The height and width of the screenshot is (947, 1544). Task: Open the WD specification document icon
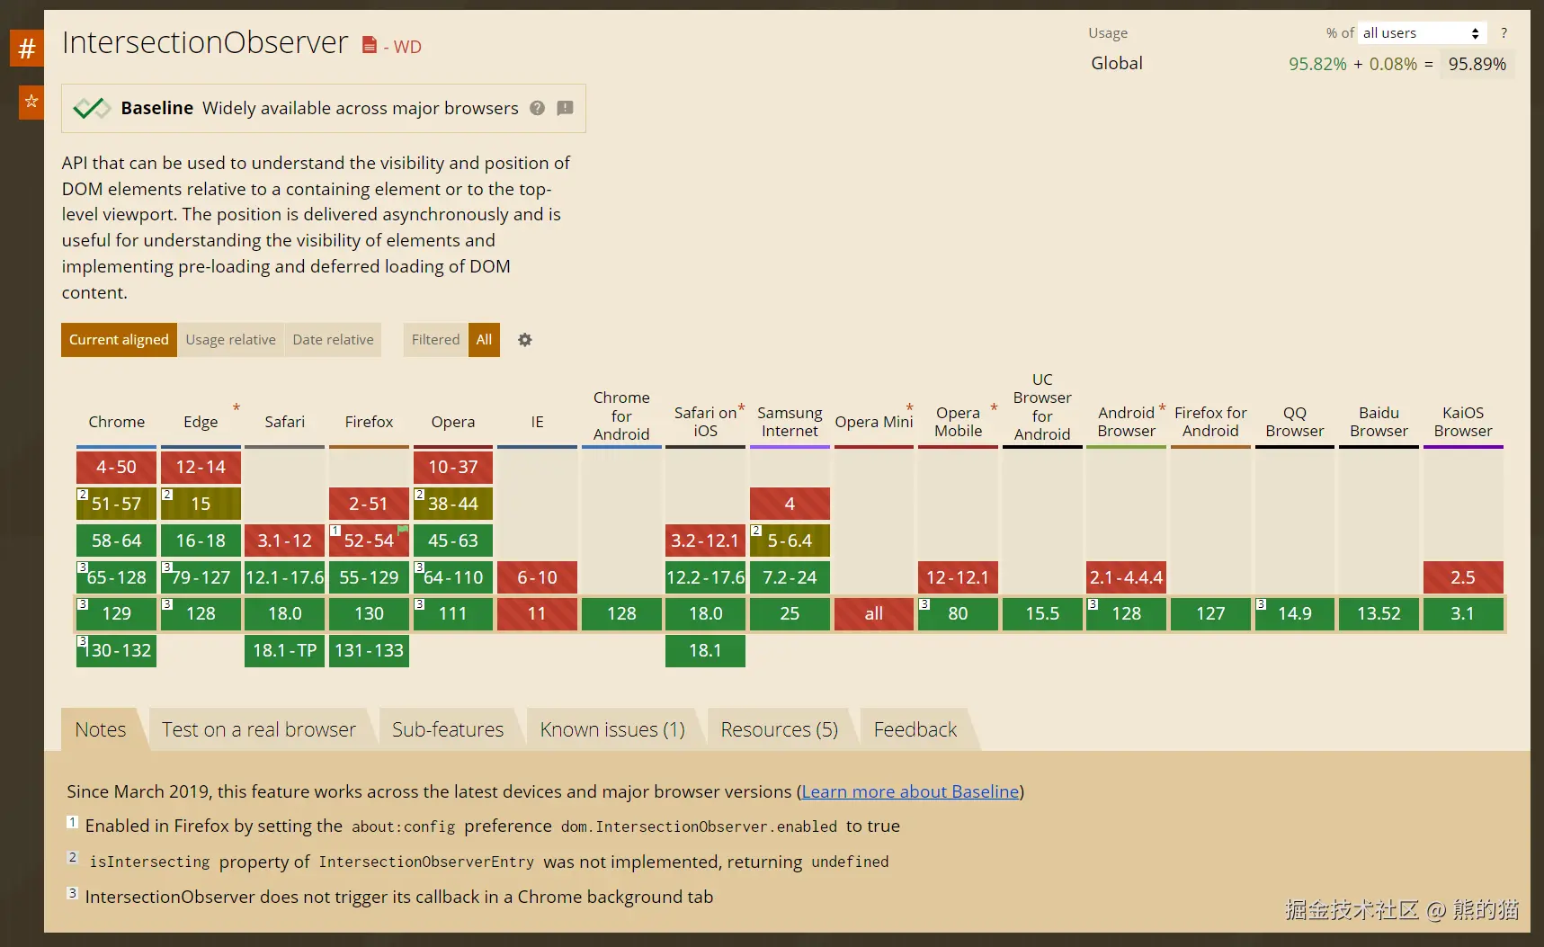pyautogui.click(x=369, y=45)
